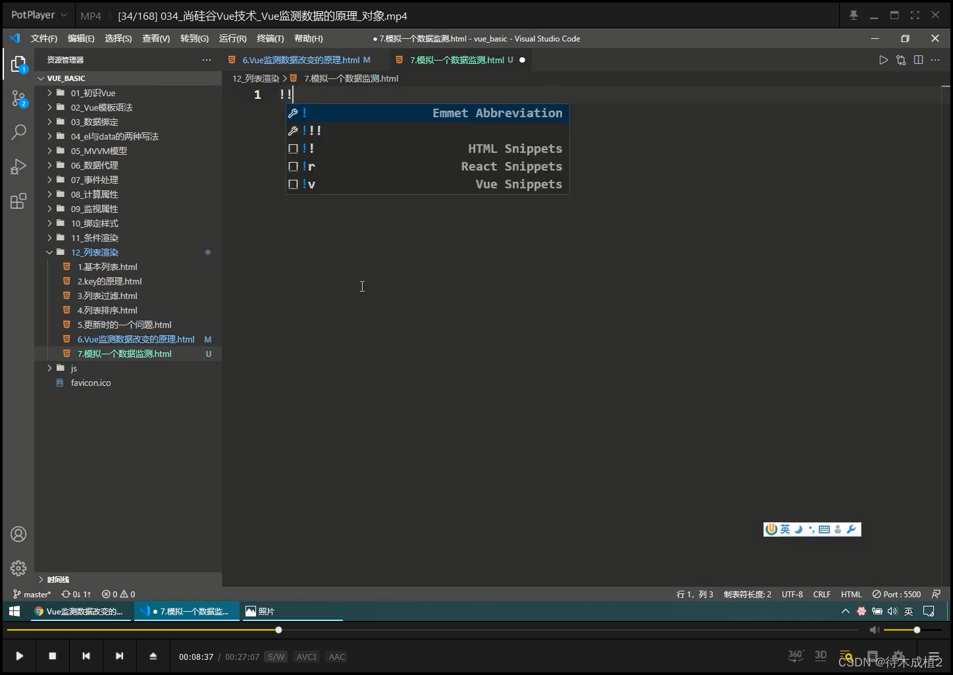This screenshot has width=953, height=675.
Task: Open PotPlayer playlist search icon
Action: coord(846,656)
